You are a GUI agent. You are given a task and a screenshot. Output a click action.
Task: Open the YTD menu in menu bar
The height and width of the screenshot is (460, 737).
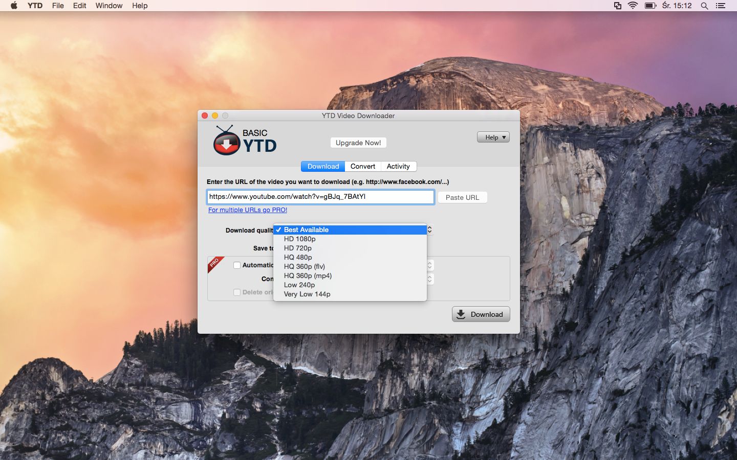click(x=35, y=6)
